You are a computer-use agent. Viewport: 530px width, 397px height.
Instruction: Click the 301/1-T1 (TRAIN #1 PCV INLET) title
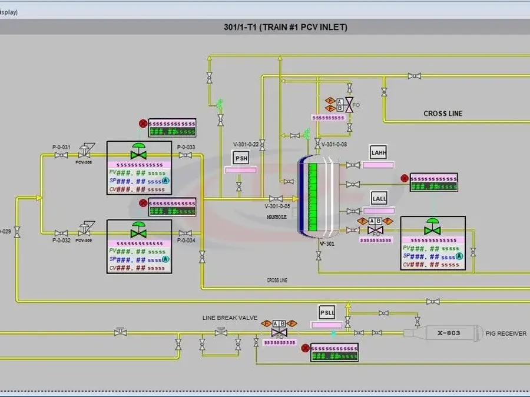tap(286, 27)
